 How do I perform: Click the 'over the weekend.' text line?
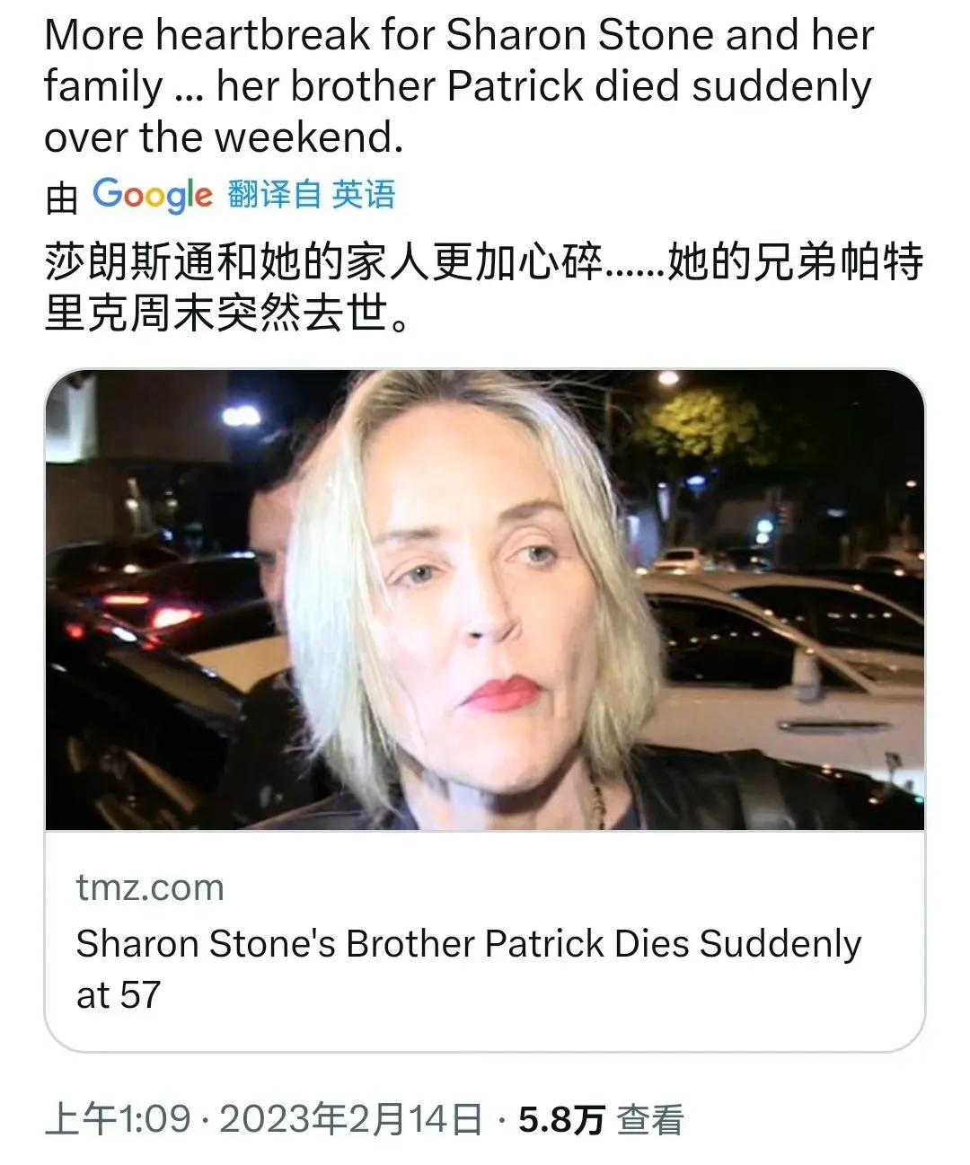point(224,137)
